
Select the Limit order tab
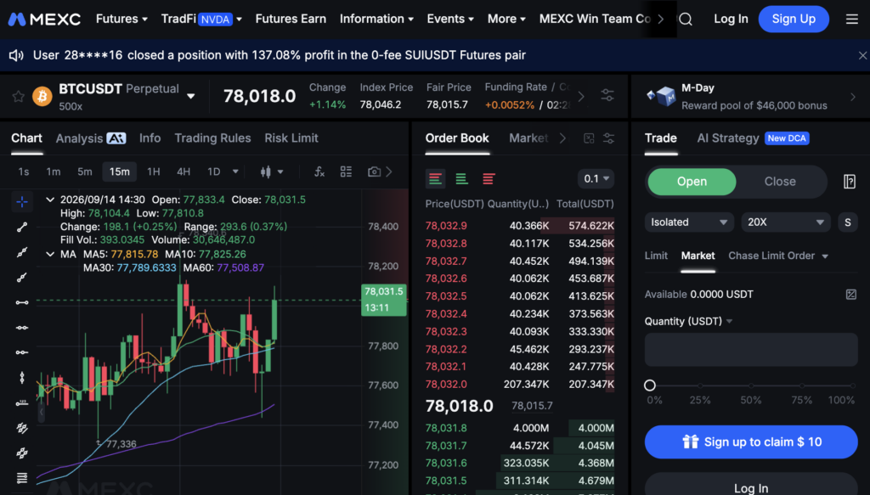(656, 256)
